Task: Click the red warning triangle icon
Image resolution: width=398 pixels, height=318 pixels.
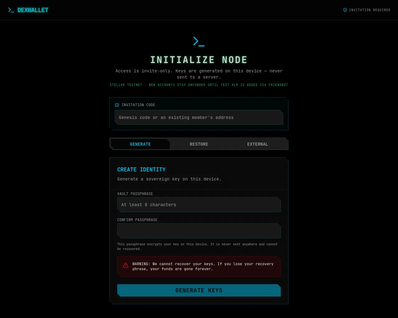Action: coord(126,265)
